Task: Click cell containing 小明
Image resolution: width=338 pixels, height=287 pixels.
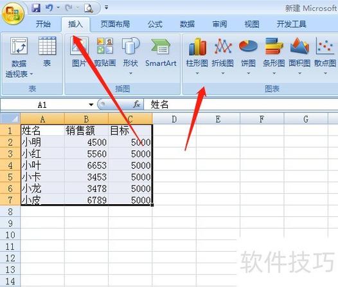Action: (x=42, y=142)
